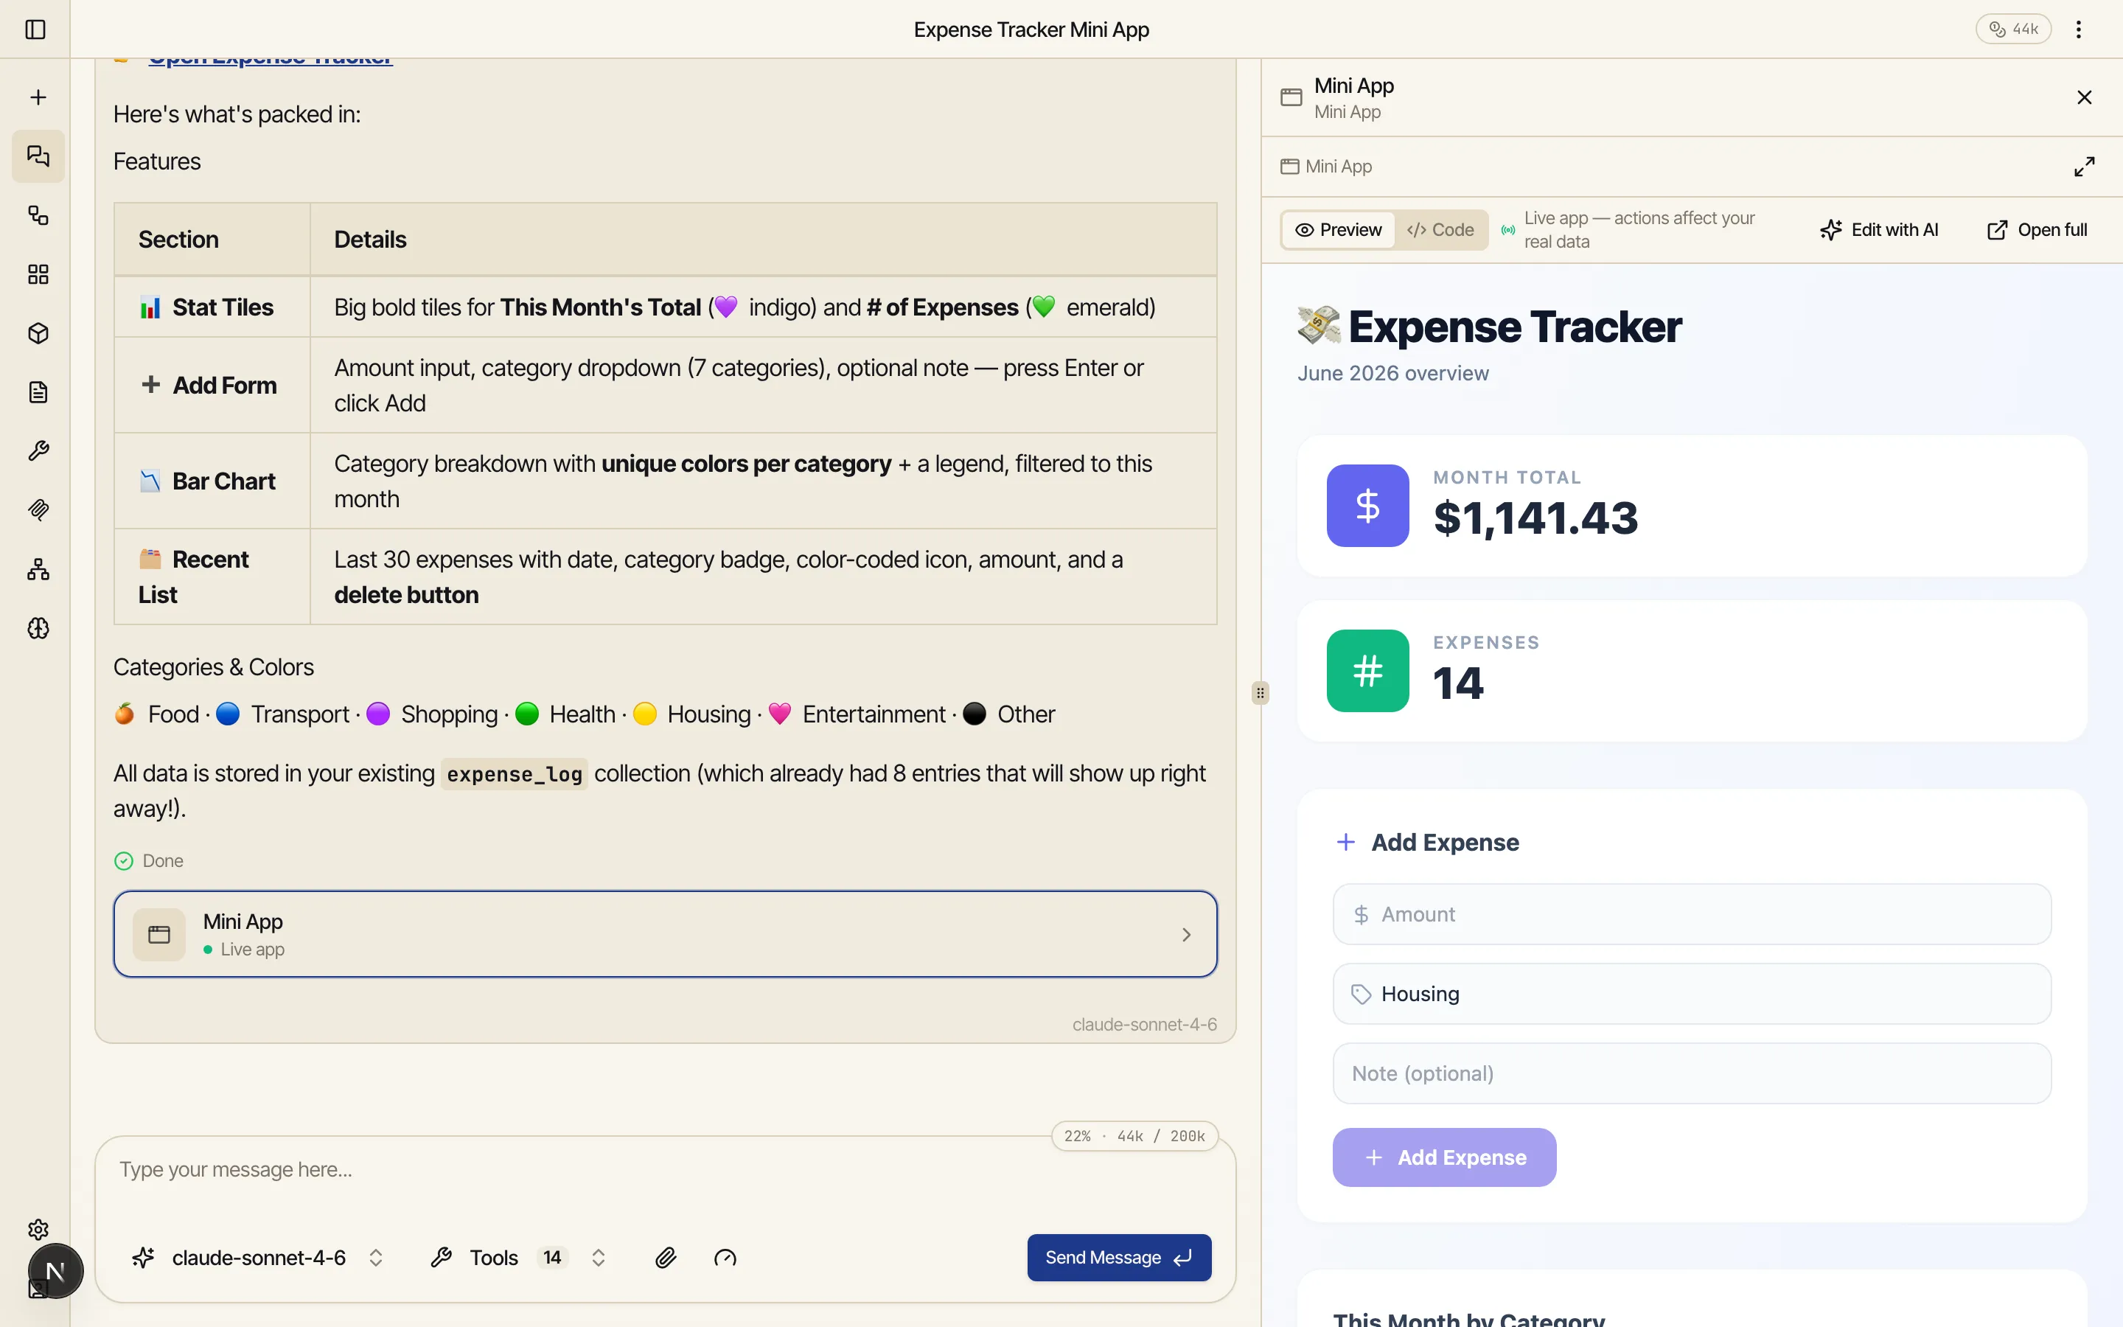Switch to the Preview tab
The height and width of the screenshot is (1327, 2123).
coord(1338,230)
